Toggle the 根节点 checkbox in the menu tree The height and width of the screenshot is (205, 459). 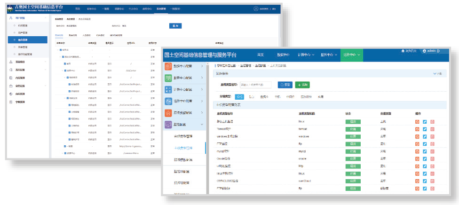(x=61, y=50)
